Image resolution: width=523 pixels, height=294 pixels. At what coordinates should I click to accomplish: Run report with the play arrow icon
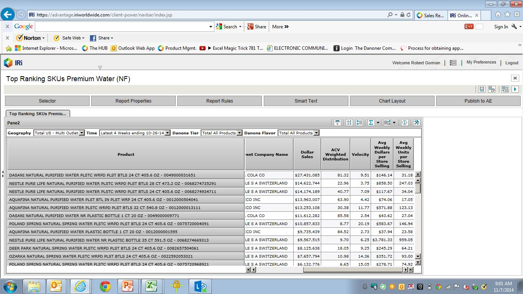click(x=515, y=89)
